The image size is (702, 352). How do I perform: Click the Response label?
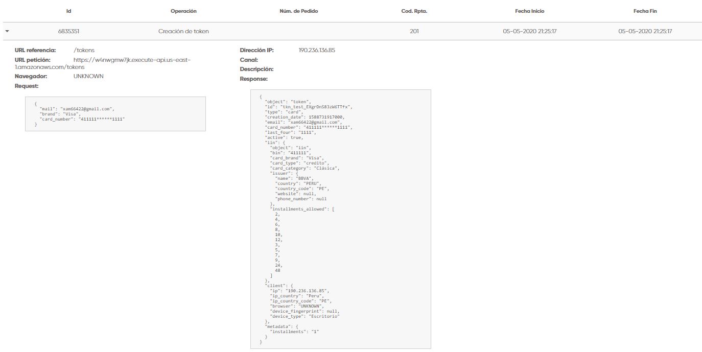coord(253,79)
